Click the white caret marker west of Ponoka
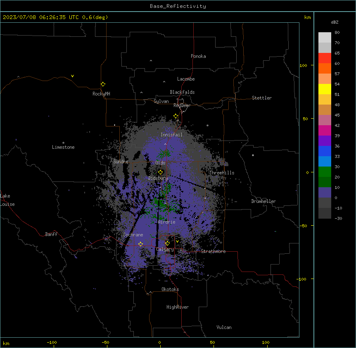Viewport: 356px width, 348px height. pyautogui.click(x=151, y=61)
